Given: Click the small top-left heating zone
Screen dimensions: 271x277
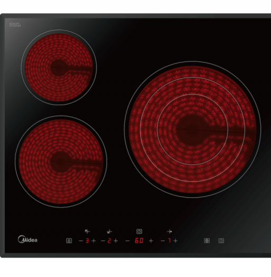Looking at the screenshot, I should pos(59,67).
